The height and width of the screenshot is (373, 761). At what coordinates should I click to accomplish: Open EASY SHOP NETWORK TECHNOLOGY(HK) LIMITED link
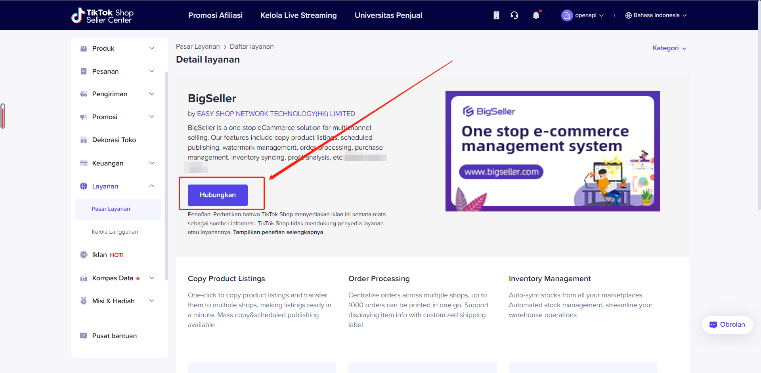(276, 114)
